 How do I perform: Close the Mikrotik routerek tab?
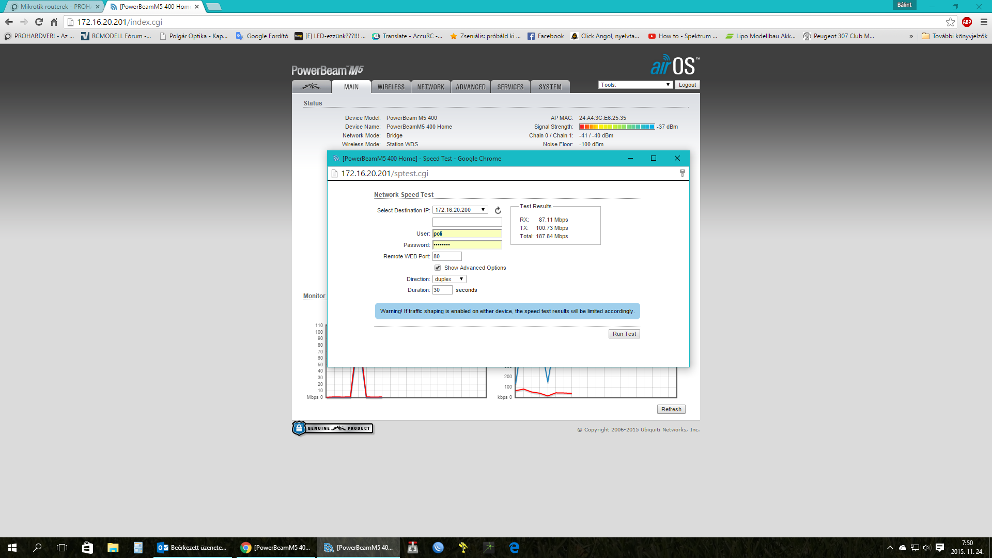(97, 7)
